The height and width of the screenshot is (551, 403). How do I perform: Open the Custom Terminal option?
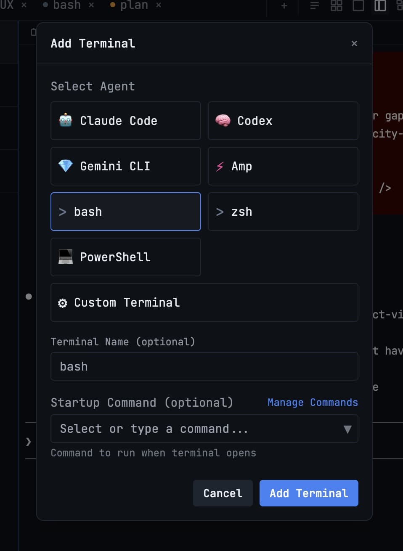[x=204, y=302]
